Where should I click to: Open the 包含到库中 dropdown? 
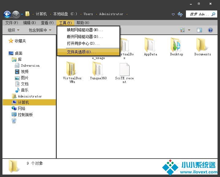(x=40, y=30)
